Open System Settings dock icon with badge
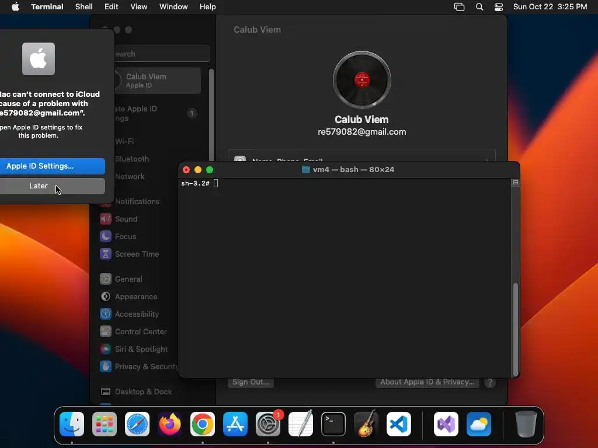Image resolution: width=598 pixels, height=448 pixels. pyautogui.click(x=268, y=424)
